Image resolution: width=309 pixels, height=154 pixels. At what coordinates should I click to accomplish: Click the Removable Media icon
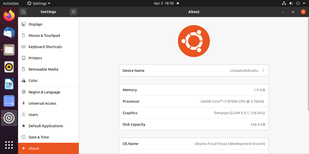[x=23, y=69]
